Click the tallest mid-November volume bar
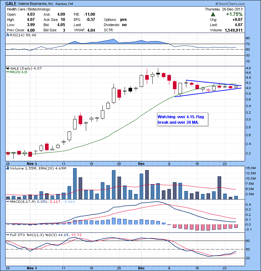The width and height of the screenshot is (261, 271). click(75, 184)
